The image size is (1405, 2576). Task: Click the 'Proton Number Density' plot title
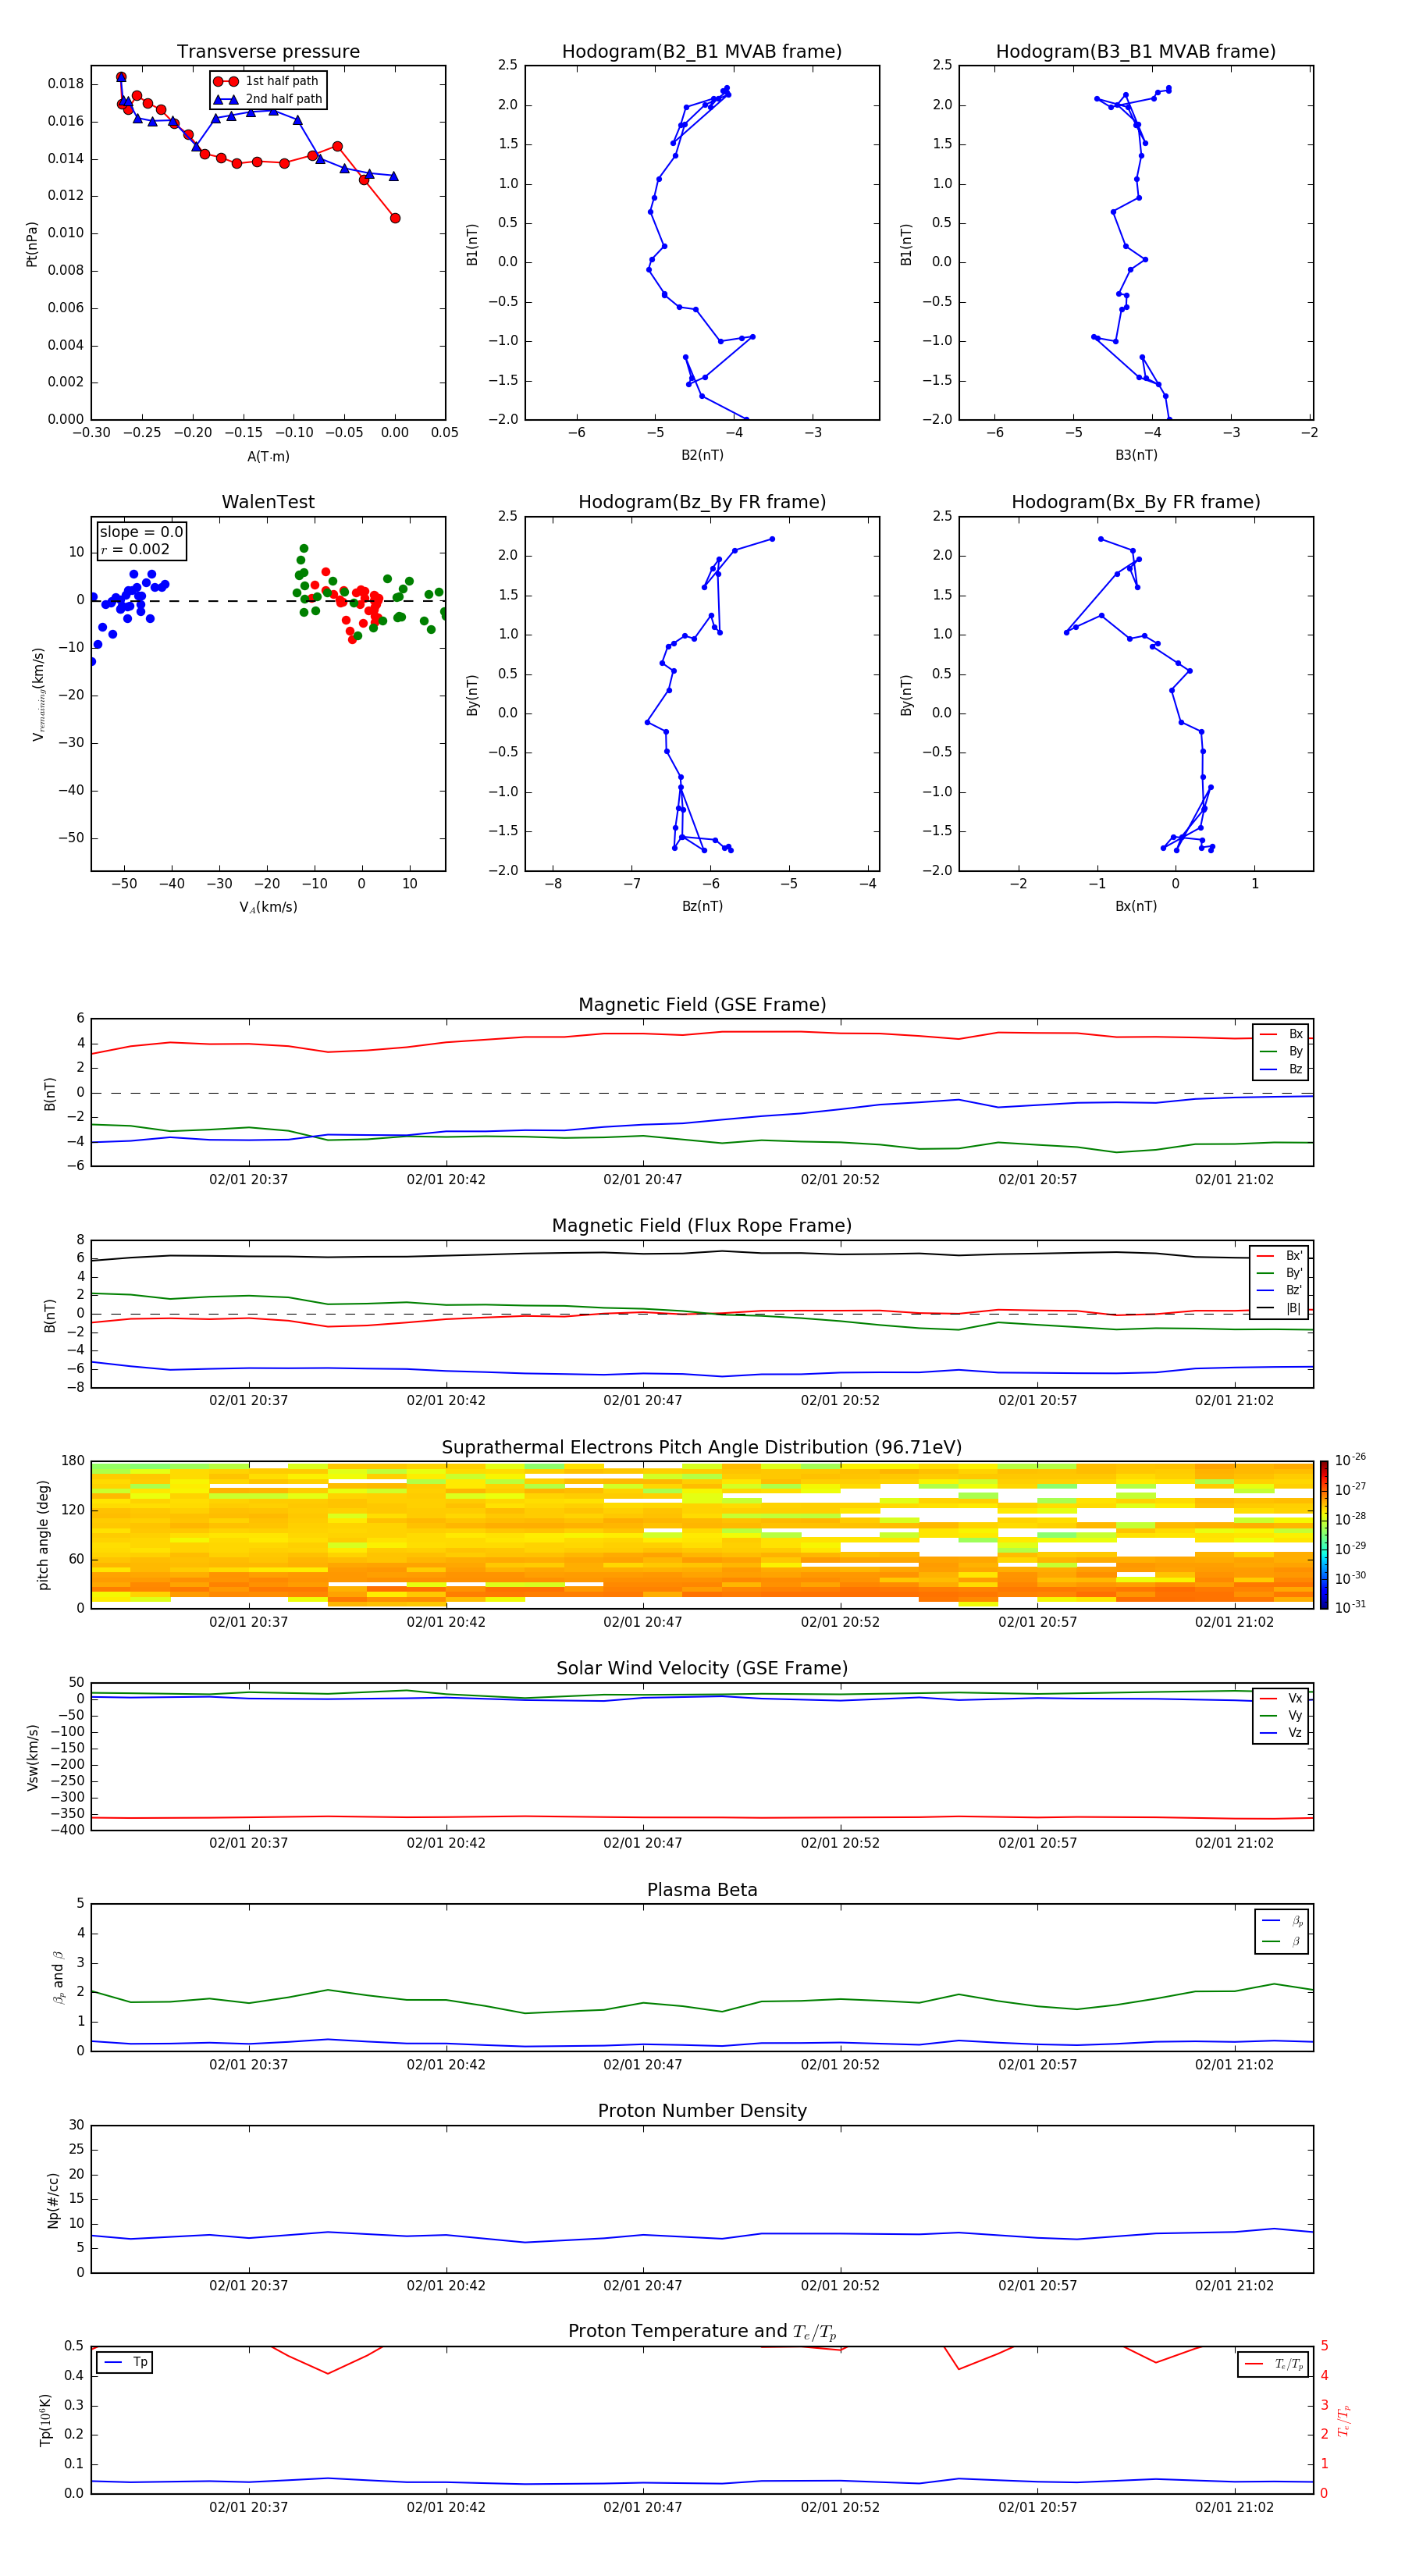pos(702,2111)
